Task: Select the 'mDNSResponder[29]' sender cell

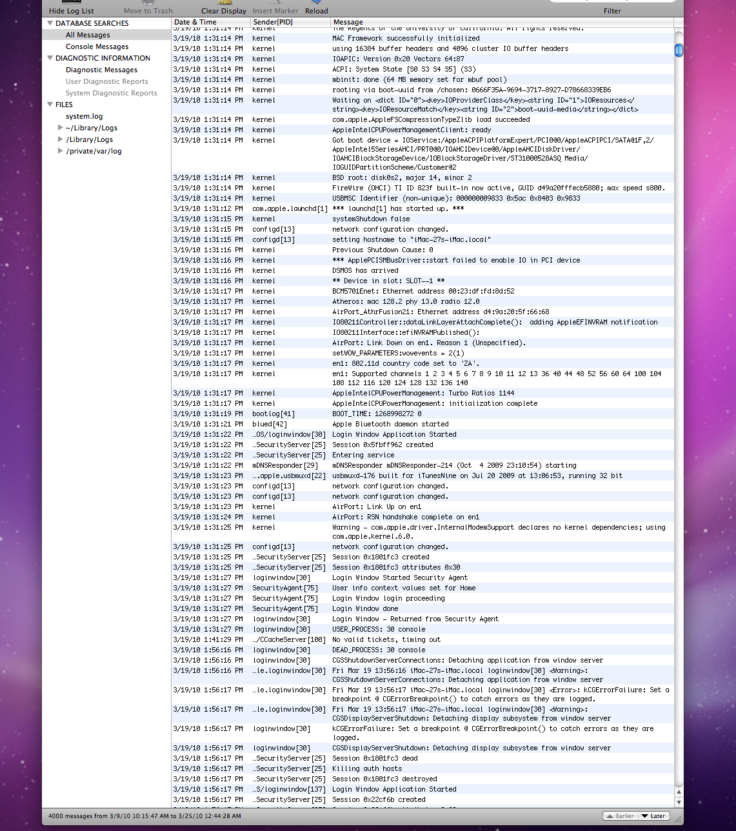Action: 285,465
